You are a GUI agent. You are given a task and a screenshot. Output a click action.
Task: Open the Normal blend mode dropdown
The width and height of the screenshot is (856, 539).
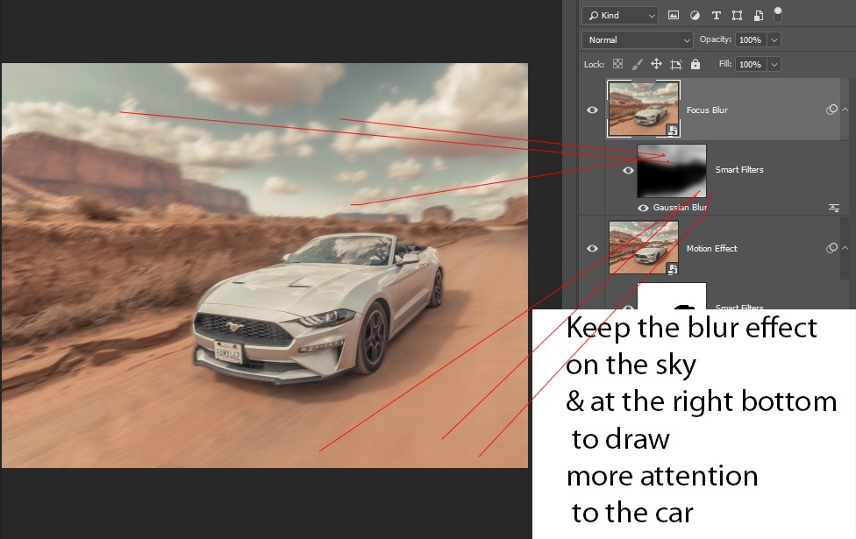[x=638, y=40]
